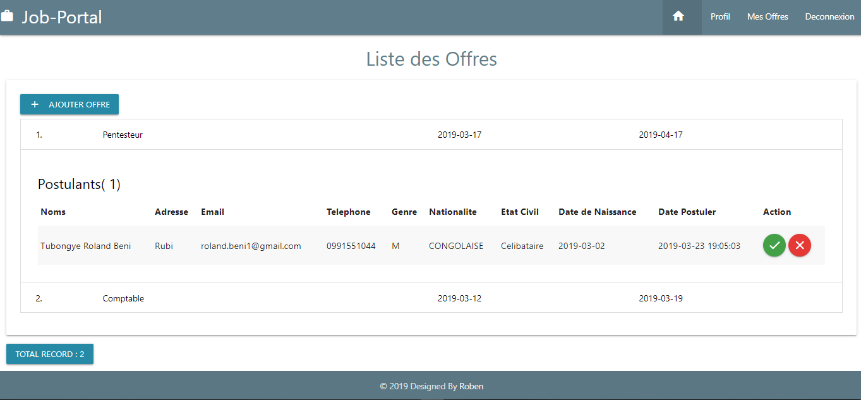Select the phone number 0991551044
The image size is (861, 400).
[x=351, y=246]
